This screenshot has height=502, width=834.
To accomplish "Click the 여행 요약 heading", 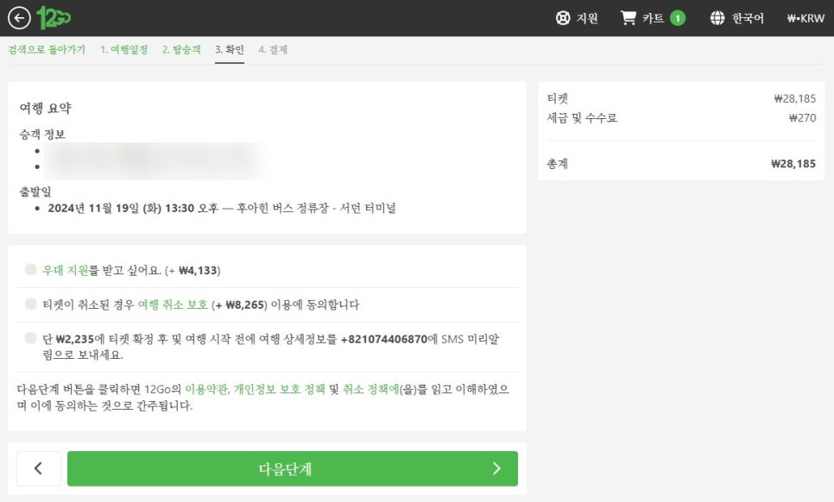I will click(46, 108).
